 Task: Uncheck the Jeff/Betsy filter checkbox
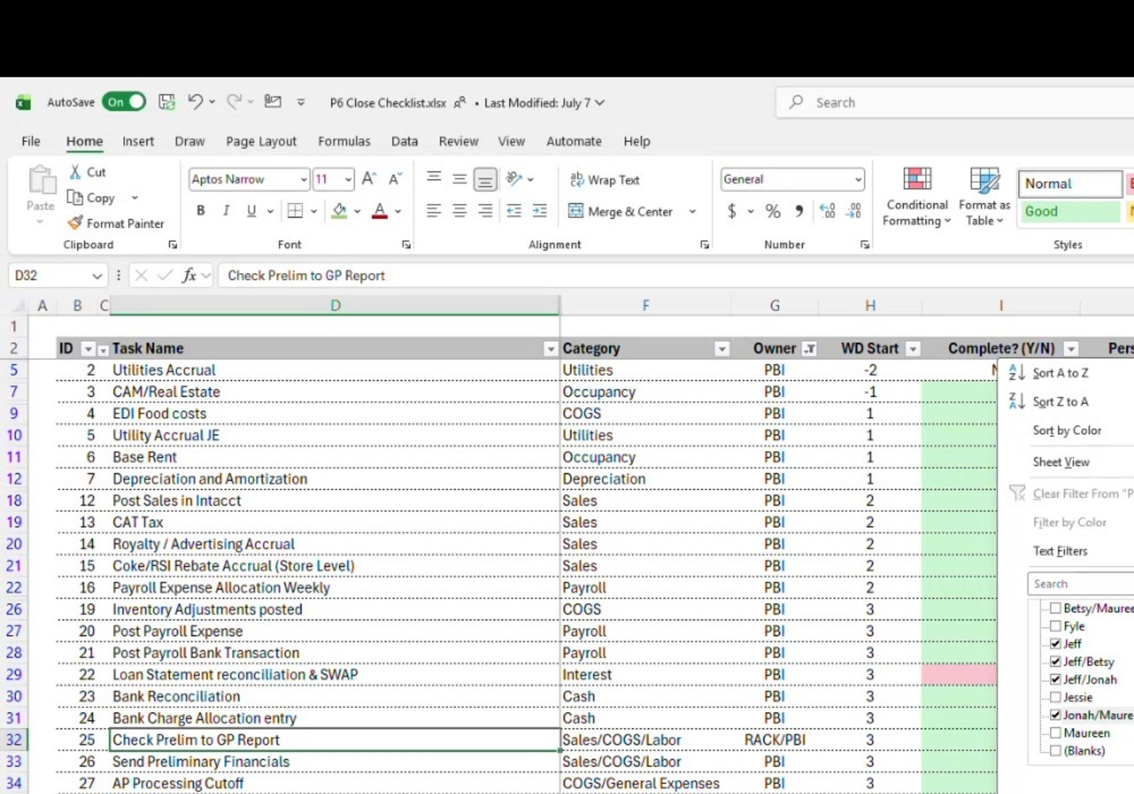pyautogui.click(x=1055, y=661)
